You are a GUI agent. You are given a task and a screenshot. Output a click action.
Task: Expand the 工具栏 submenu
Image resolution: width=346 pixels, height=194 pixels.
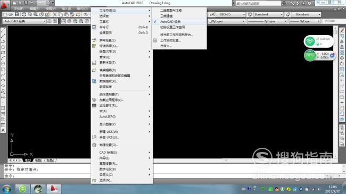click(x=121, y=22)
